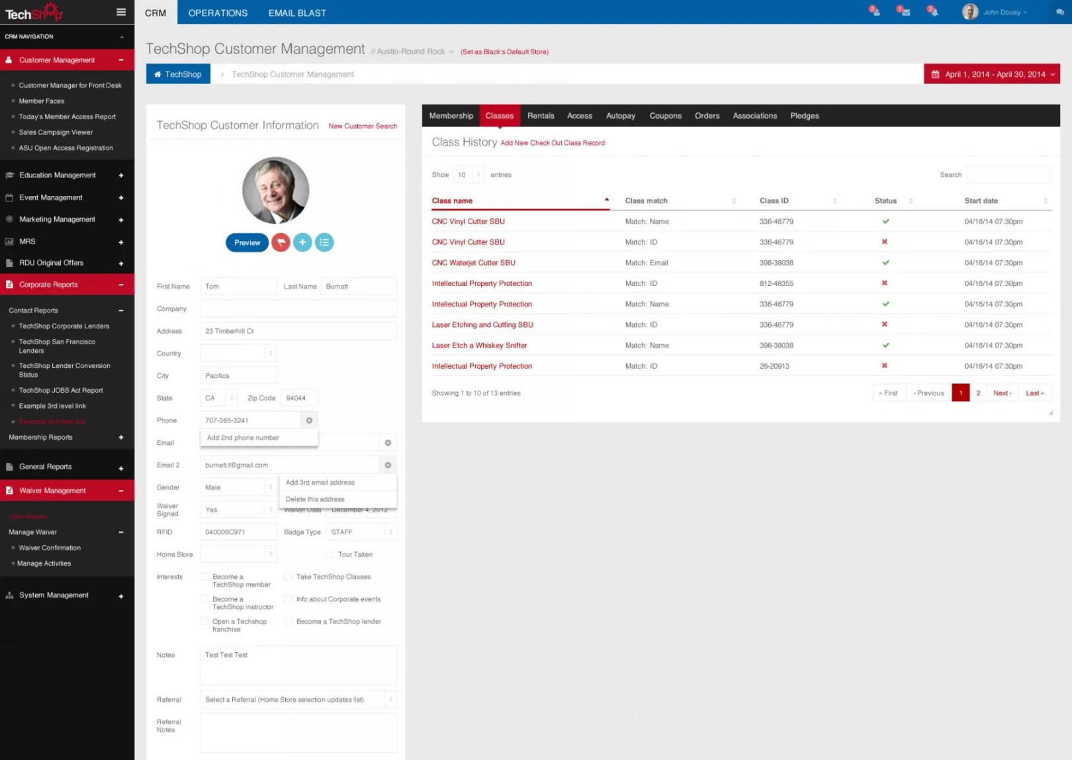Click New Customer Search link
Image resolution: width=1072 pixels, height=760 pixels.
pos(363,126)
